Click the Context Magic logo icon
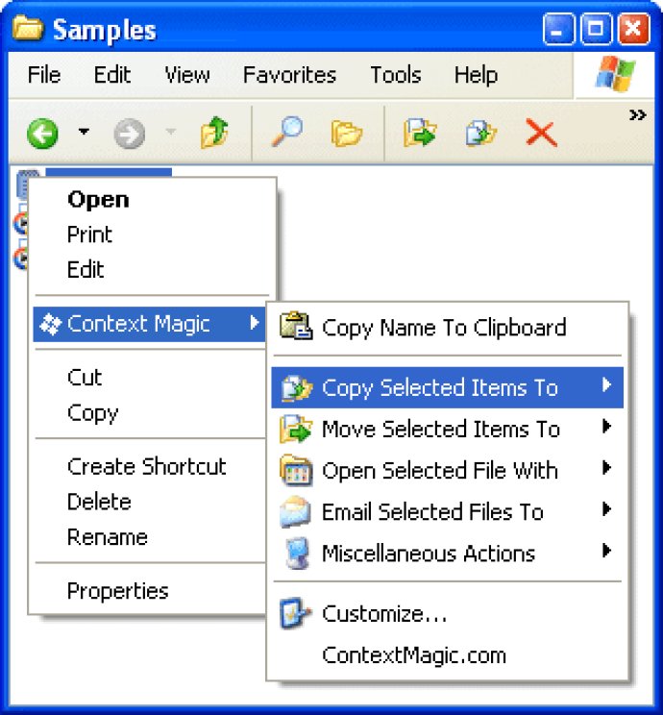Viewport: 663px width, 715px height. [x=50, y=324]
